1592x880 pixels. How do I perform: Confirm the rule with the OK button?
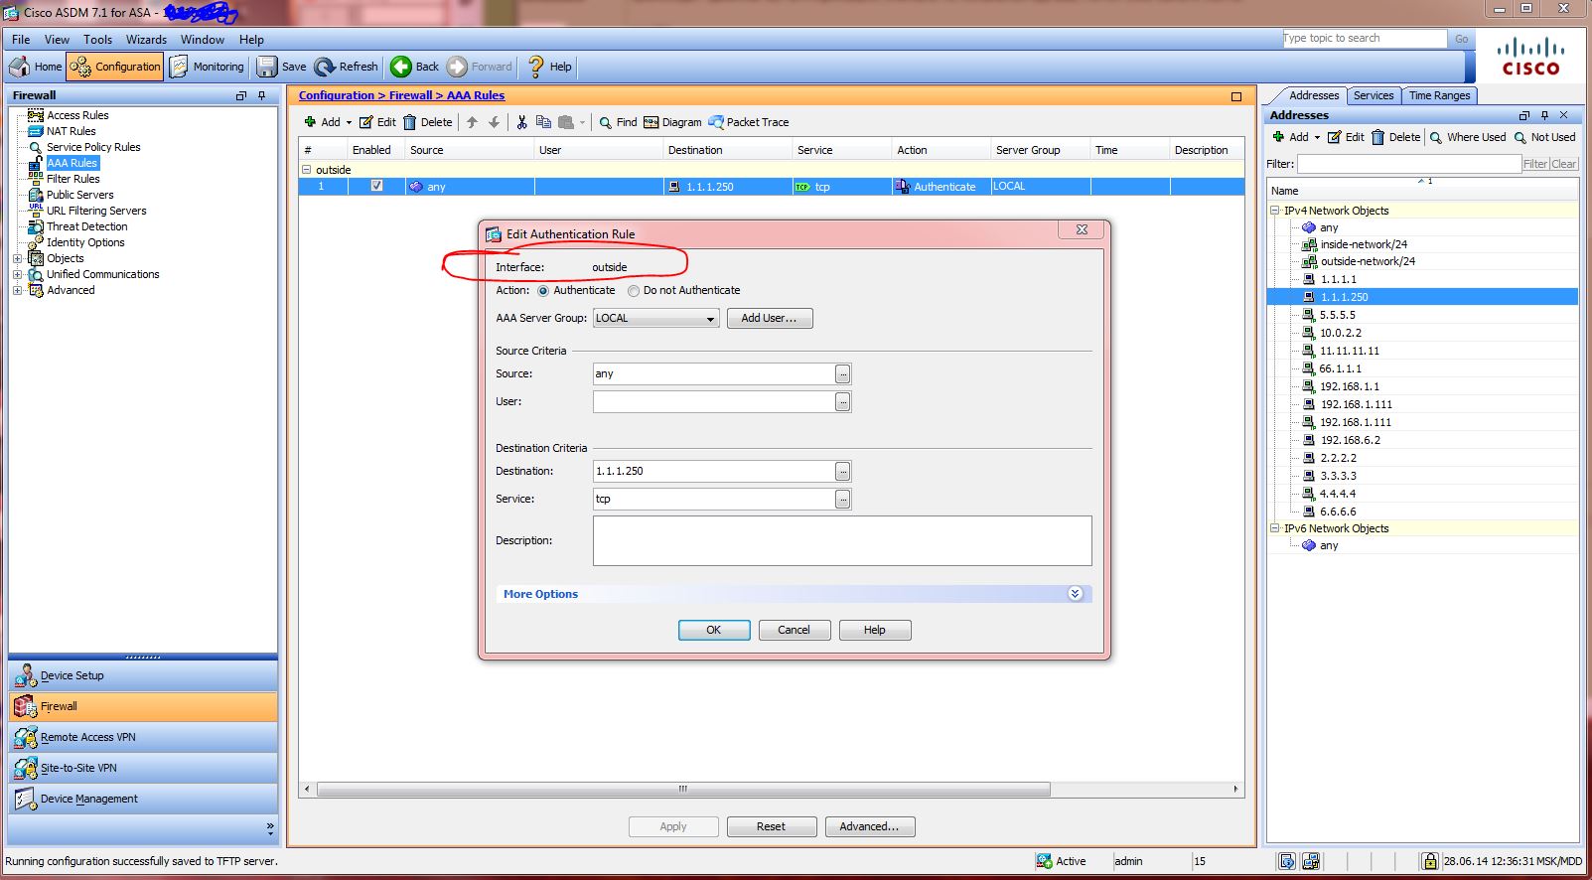[x=714, y=630]
